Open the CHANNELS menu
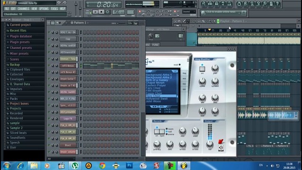Viewport: 302px width, 170px height. (24, 8)
